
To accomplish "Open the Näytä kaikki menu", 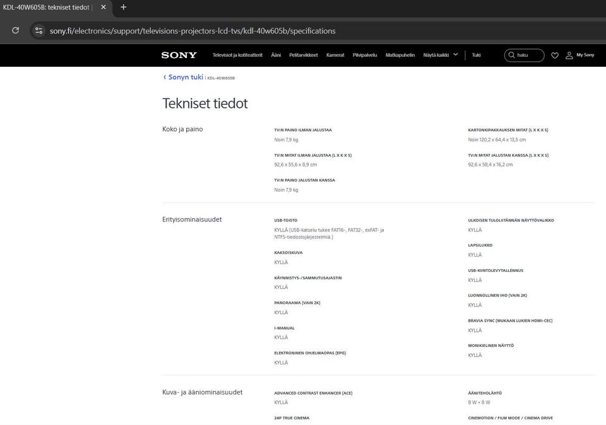I will [x=436, y=55].
